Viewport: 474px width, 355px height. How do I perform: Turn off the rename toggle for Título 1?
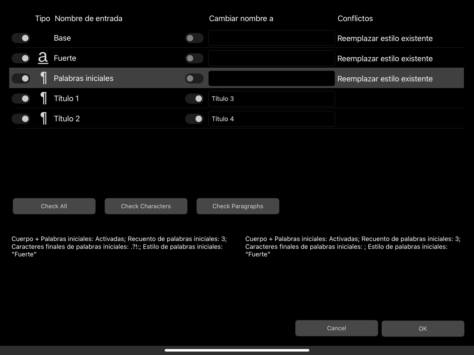pyautogui.click(x=194, y=98)
